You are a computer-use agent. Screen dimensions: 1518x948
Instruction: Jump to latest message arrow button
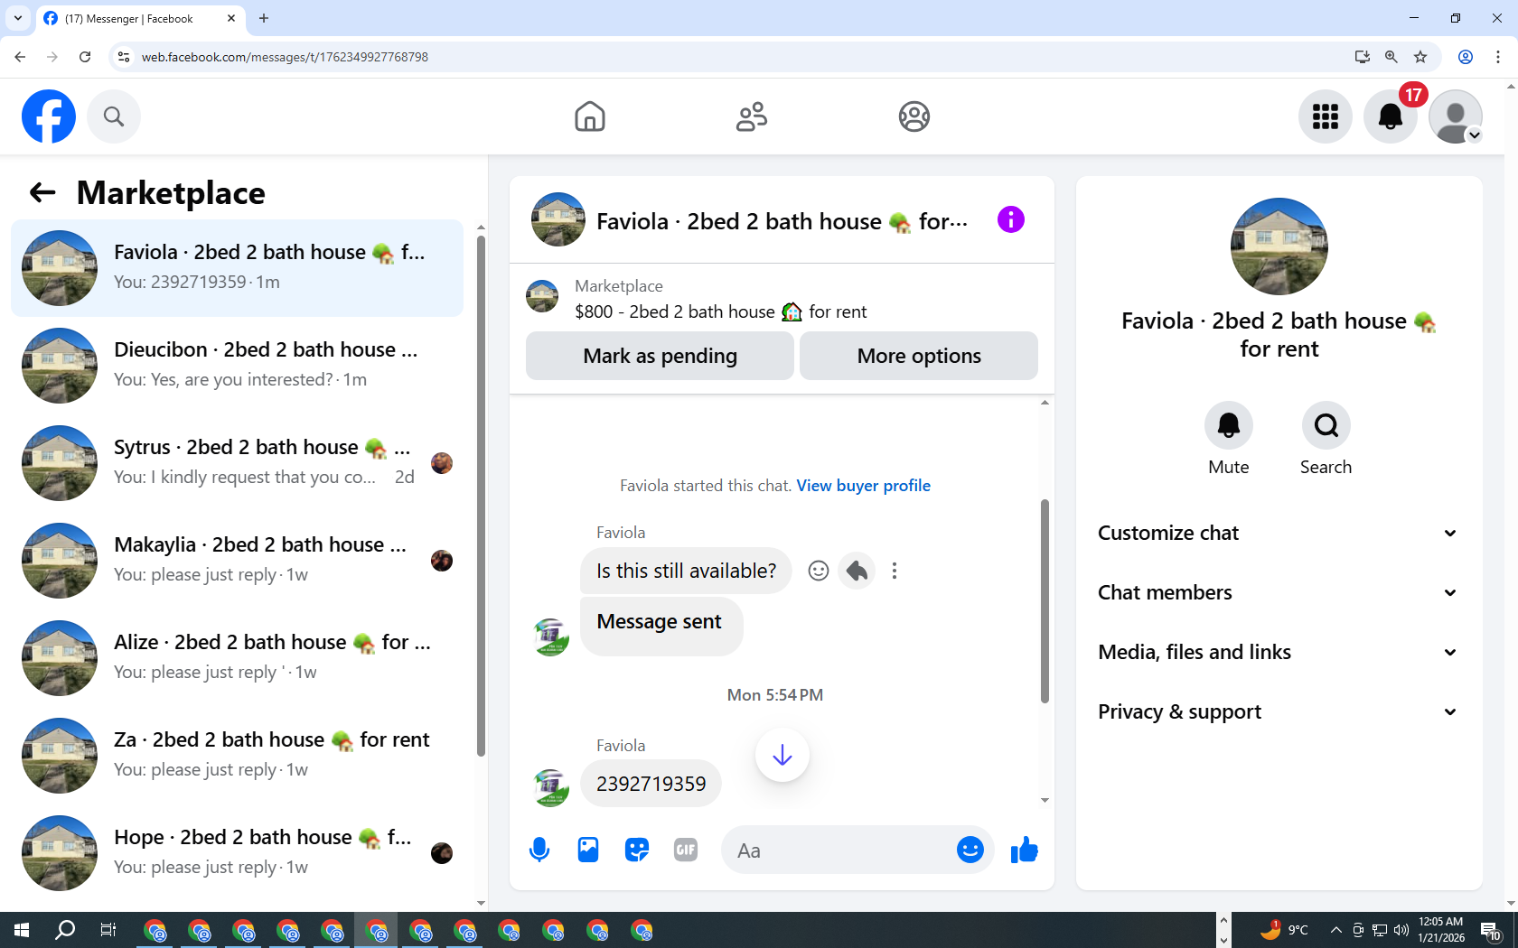782,755
